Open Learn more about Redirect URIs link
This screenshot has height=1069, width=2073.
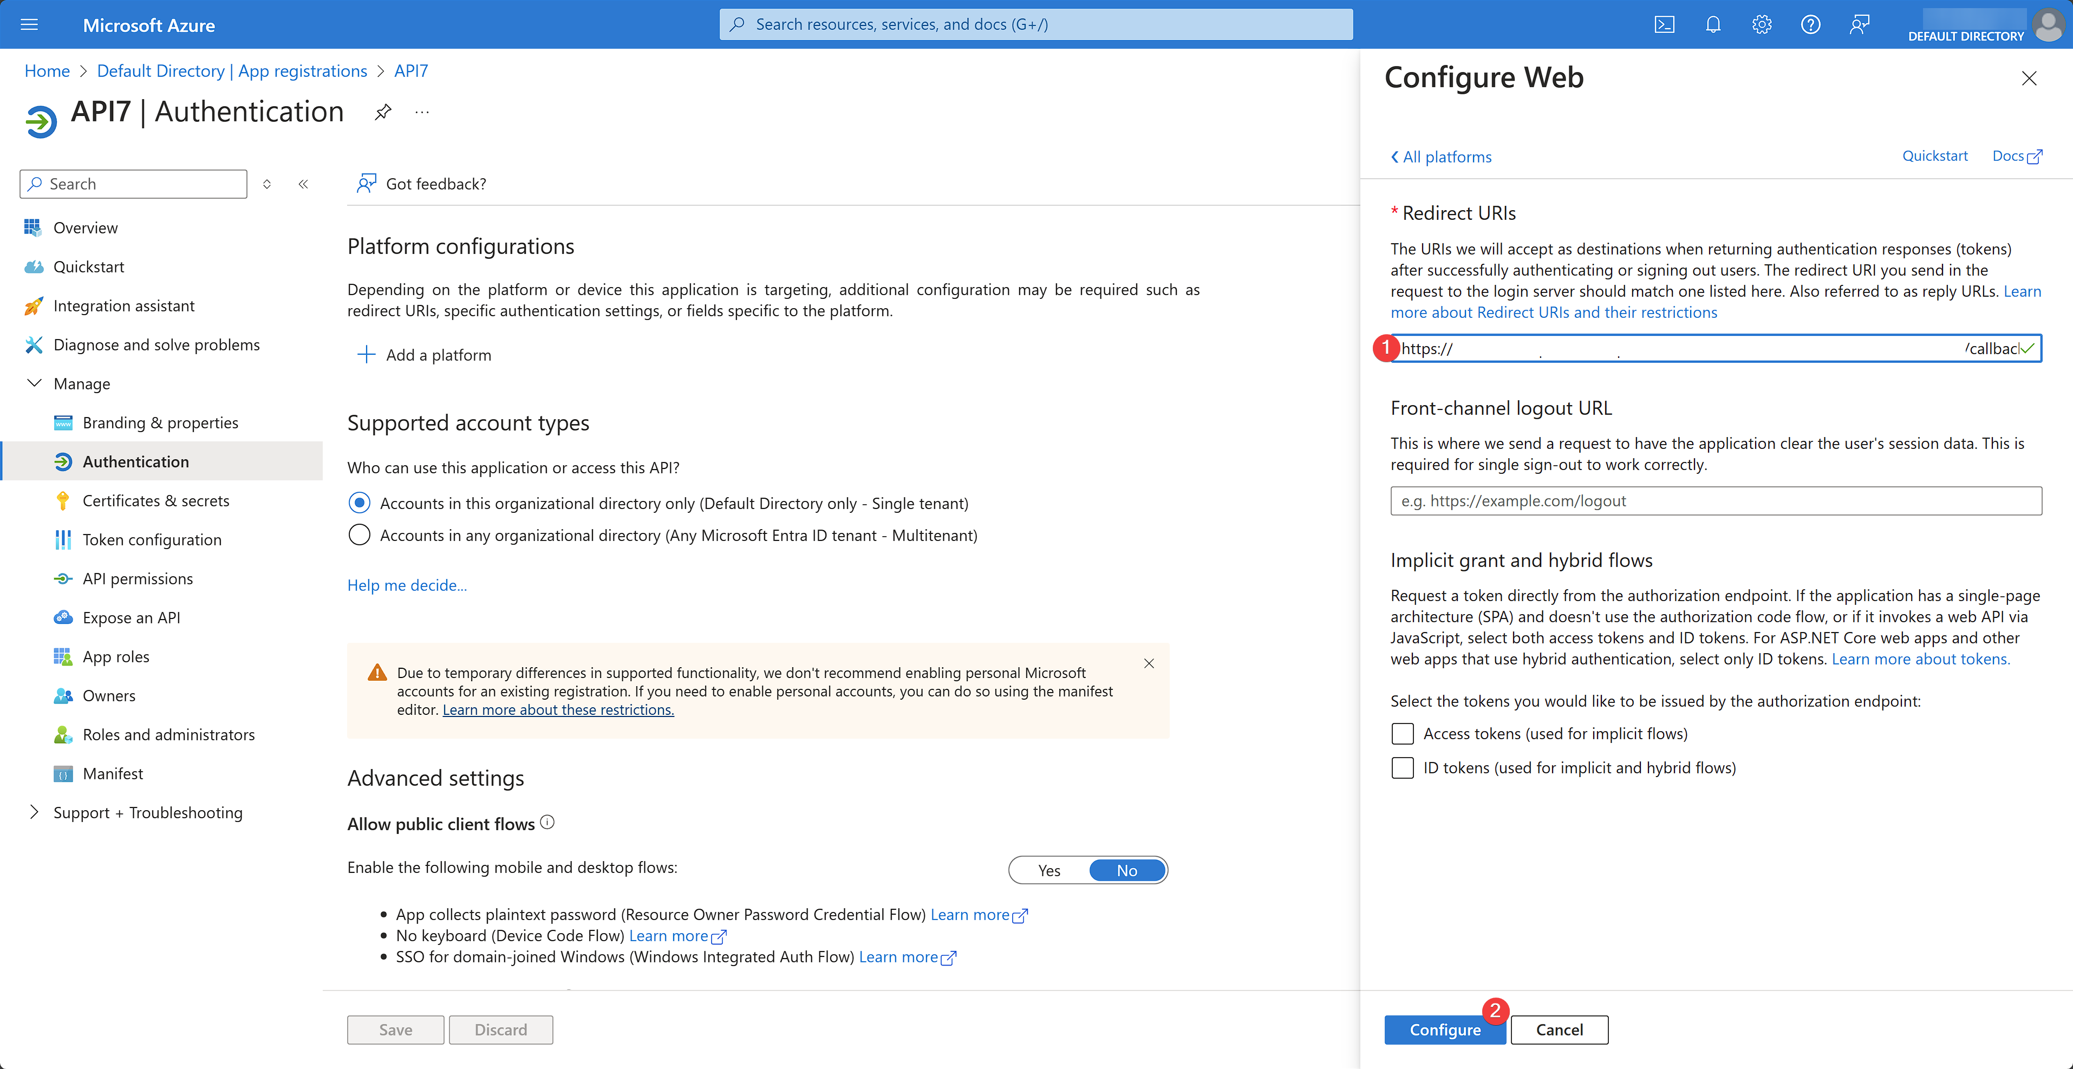coord(1554,312)
